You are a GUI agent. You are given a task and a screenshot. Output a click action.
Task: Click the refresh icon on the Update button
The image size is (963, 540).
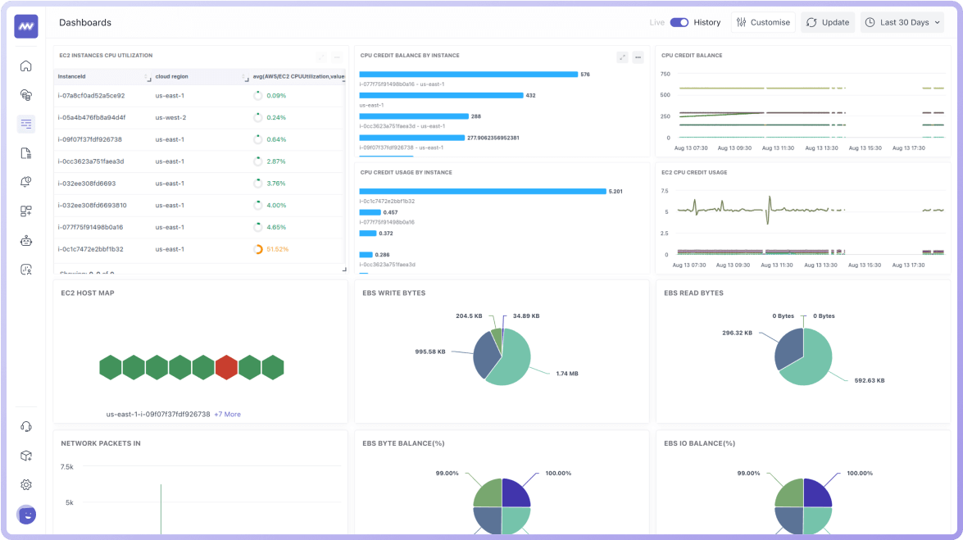(811, 22)
